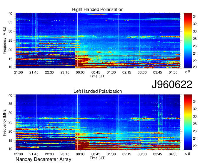The image size is (200, 163).
Task: Select the J960622 observation label
Action: (x=172, y=84)
